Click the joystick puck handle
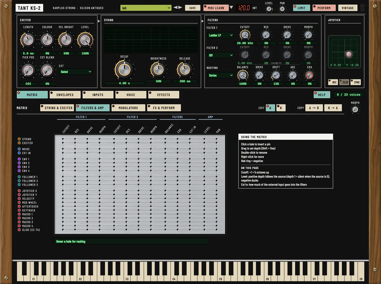 (349, 54)
